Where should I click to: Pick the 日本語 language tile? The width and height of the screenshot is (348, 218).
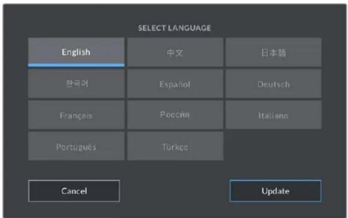click(x=273, y=52)
